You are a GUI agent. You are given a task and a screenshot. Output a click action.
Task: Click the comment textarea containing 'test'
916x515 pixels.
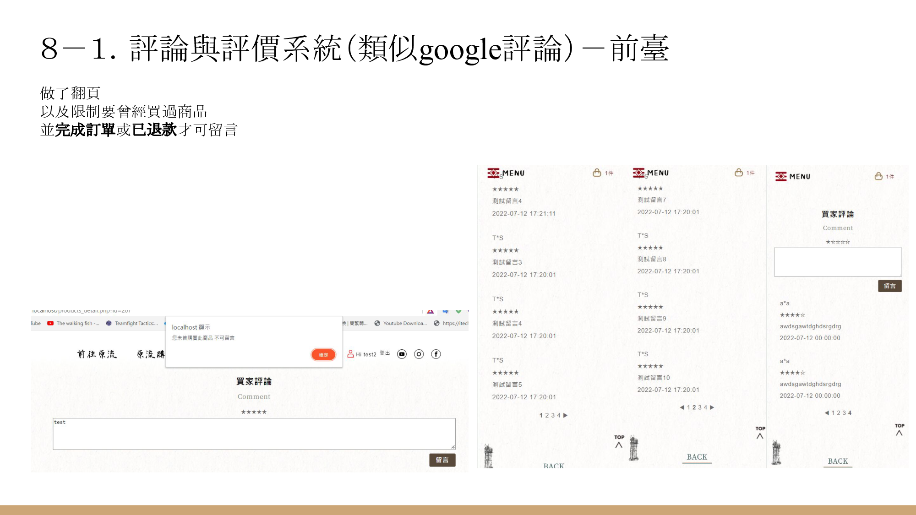(x=254, y=433)
